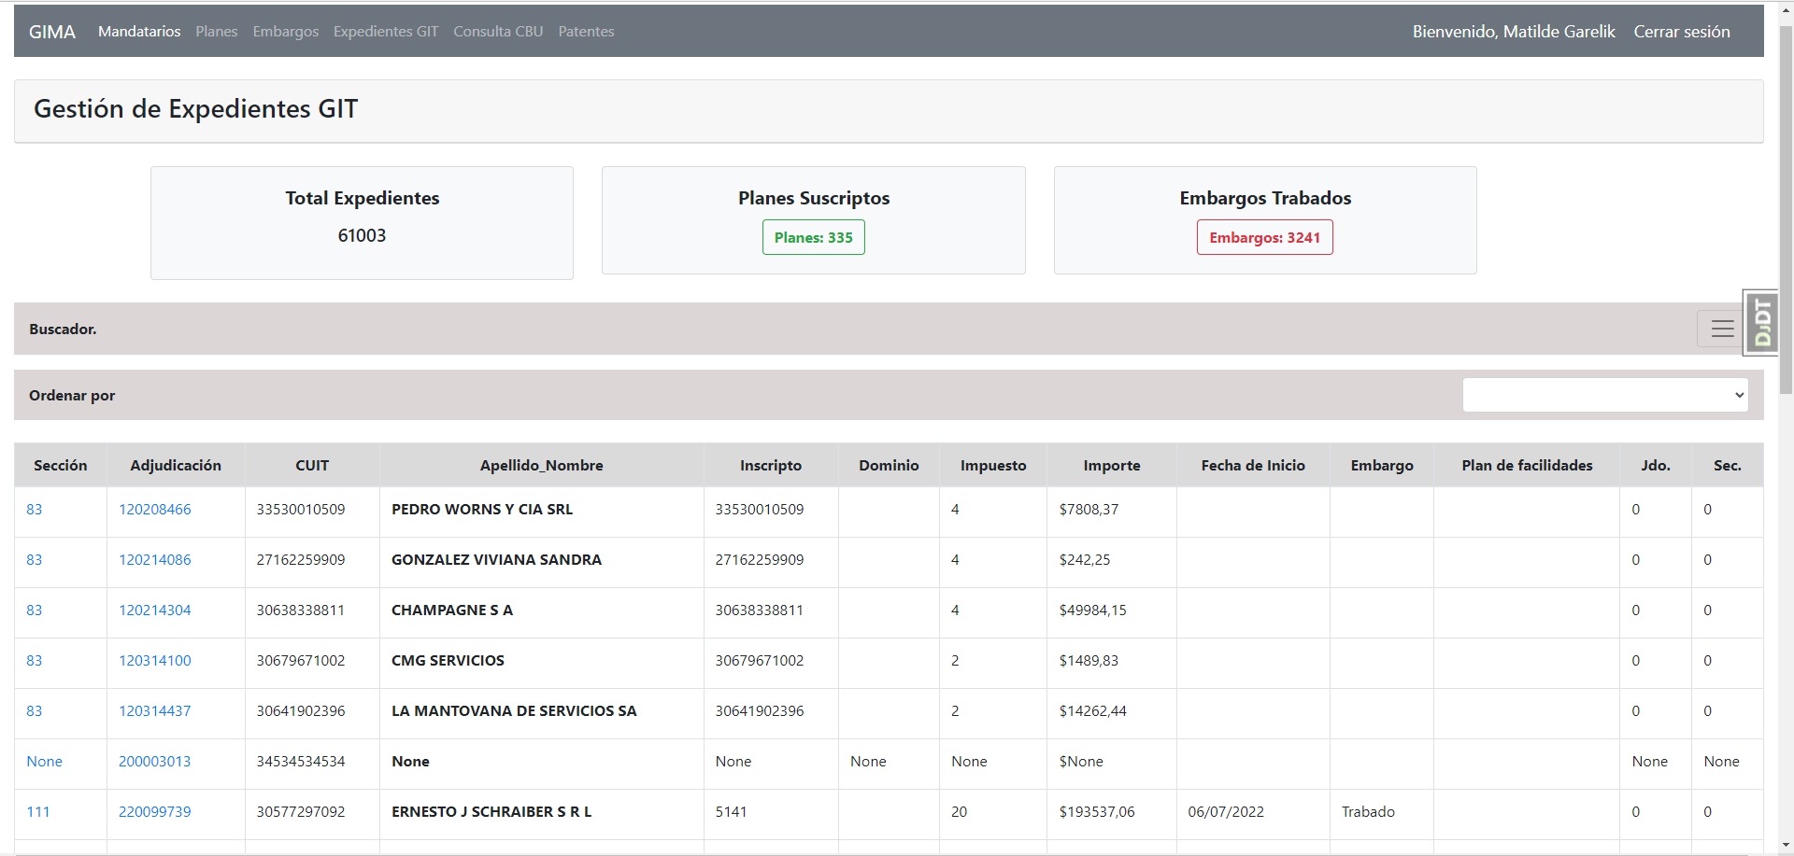Click Jdo. 0 link for CHAMPAGNE S A
The height and width of the screenshot is (856, 1794).
[1636, 610]
